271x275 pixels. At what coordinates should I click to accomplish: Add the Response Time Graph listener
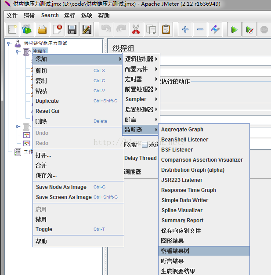tap(204, 190)
